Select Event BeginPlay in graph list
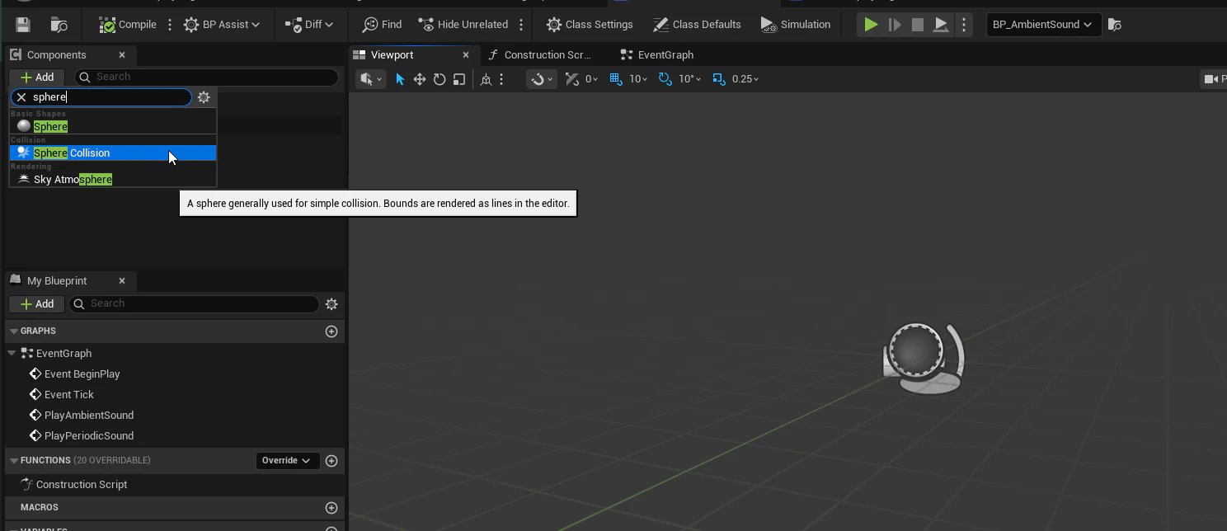 pos(82,374)
